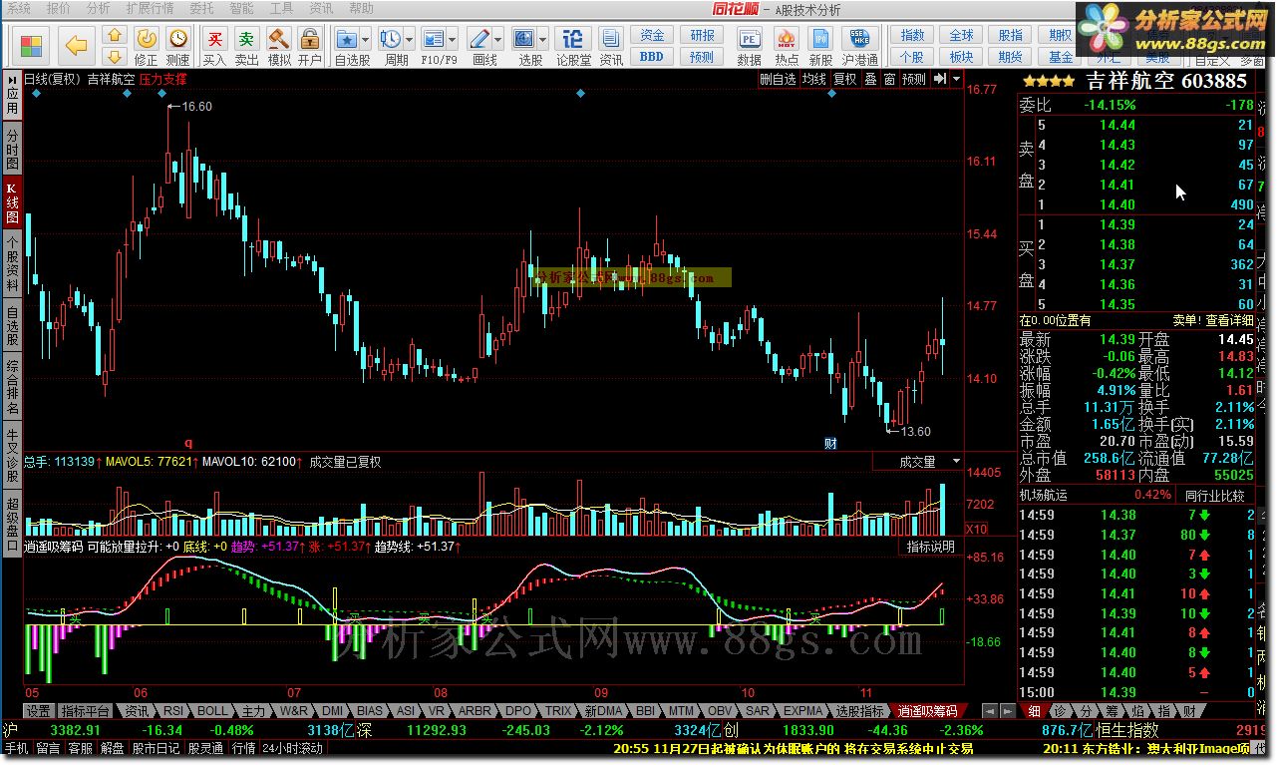The height and width of the screenshot is (765, 1277).
Task: Toggle 复权 price adjustment
Action: (x=845, y=79)
